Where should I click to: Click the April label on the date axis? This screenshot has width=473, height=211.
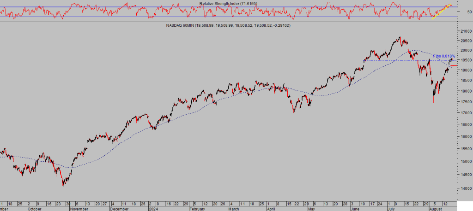coord(273,208)
